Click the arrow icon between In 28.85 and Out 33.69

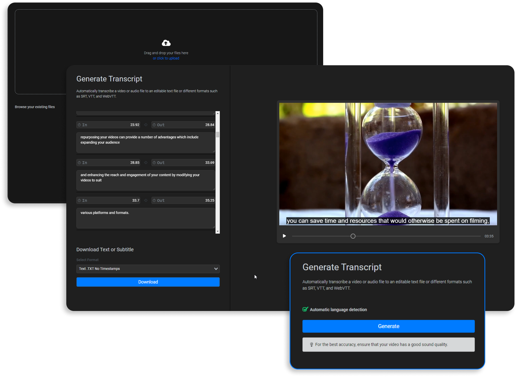point(146,163)
